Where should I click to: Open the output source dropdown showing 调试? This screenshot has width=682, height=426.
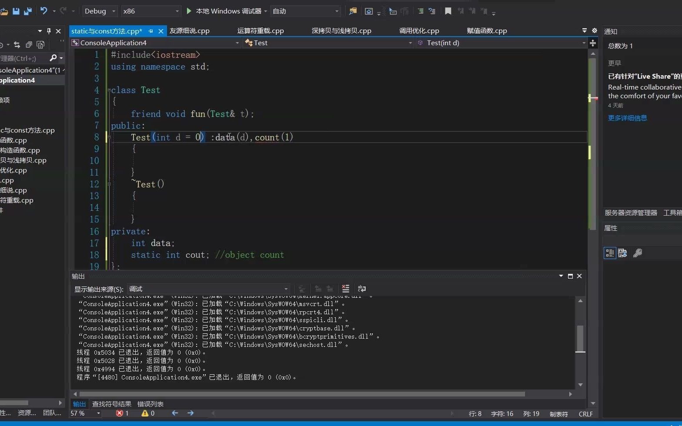click(x=209, y=289)
